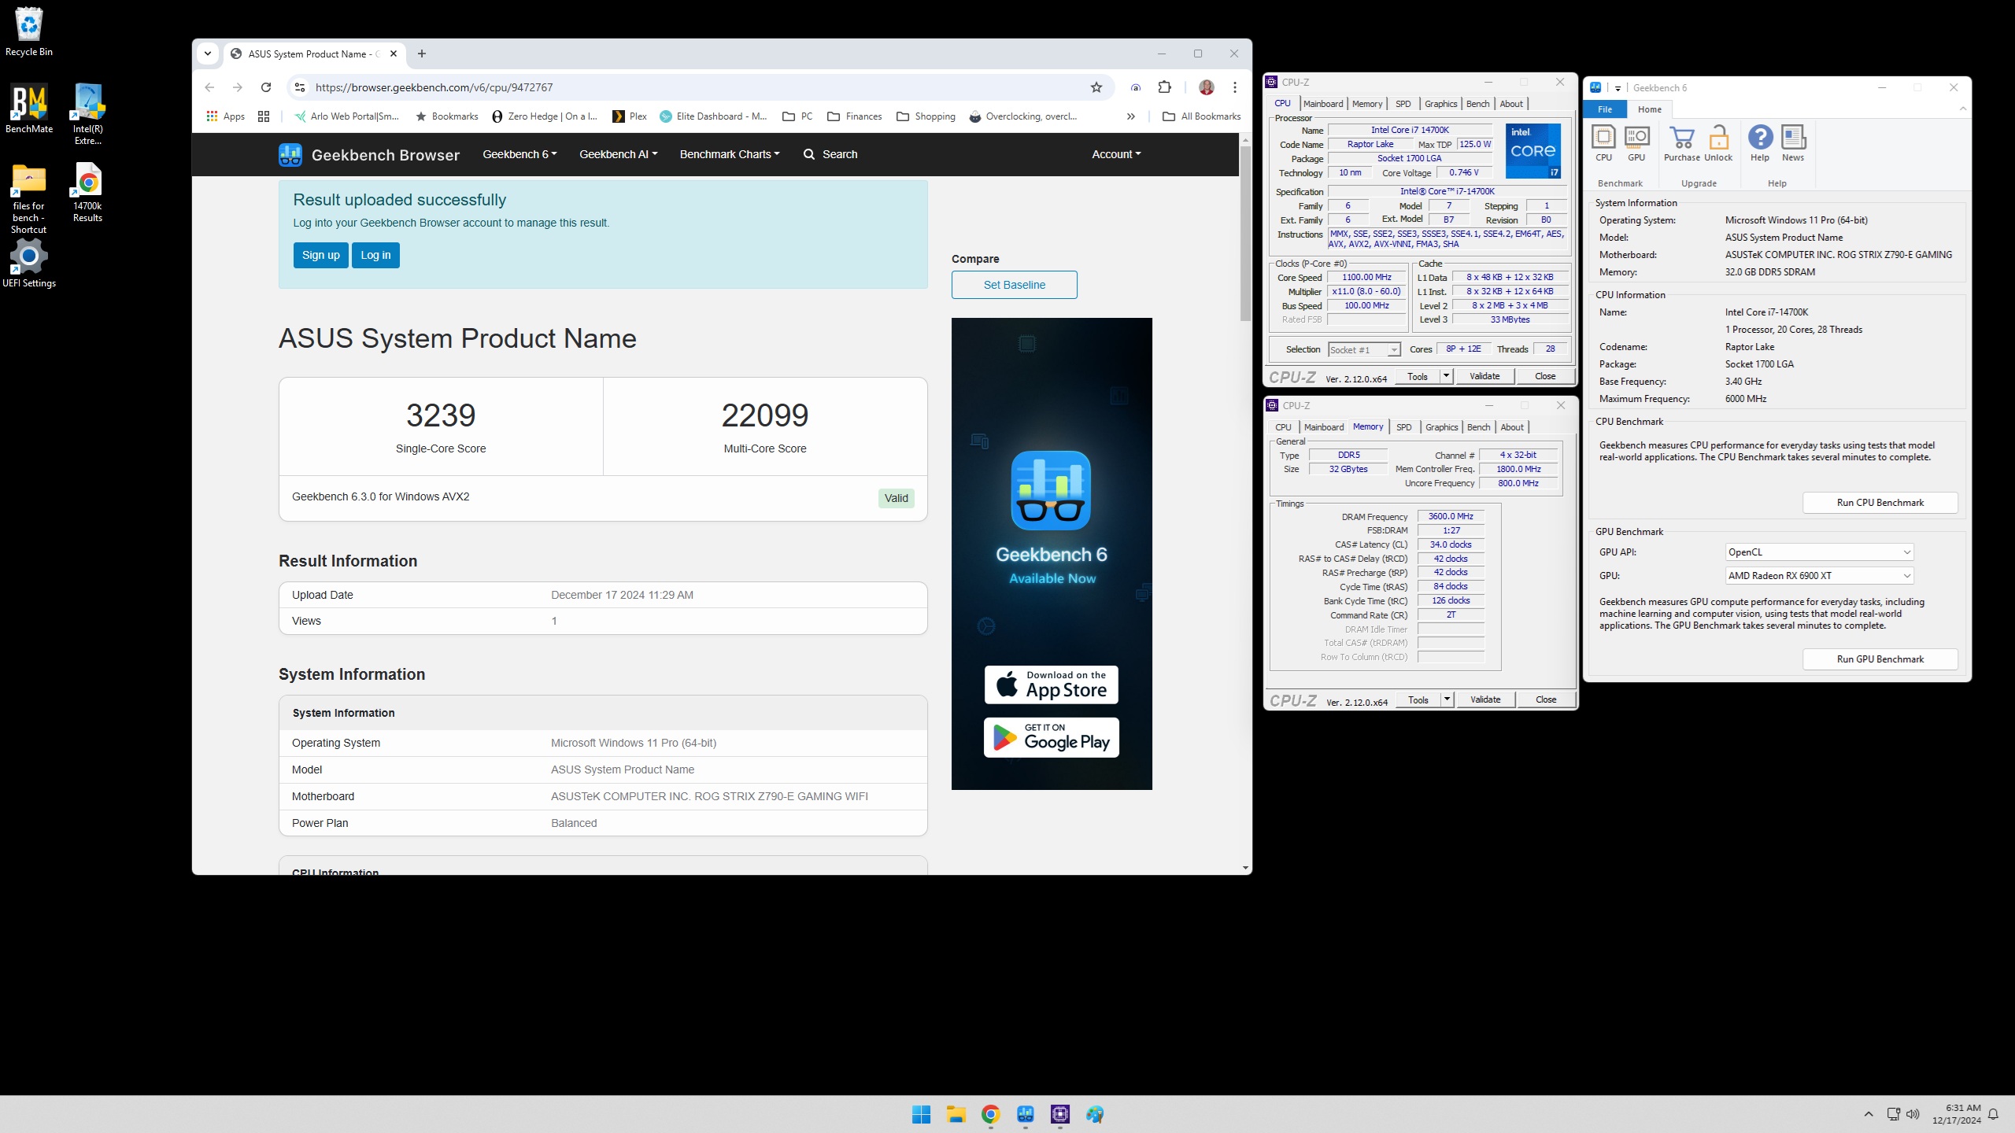Viewport: 2015px width, 1133px height.
Task: Switch to Geekbench on the taskbar
Action: pos(1025,1114)
